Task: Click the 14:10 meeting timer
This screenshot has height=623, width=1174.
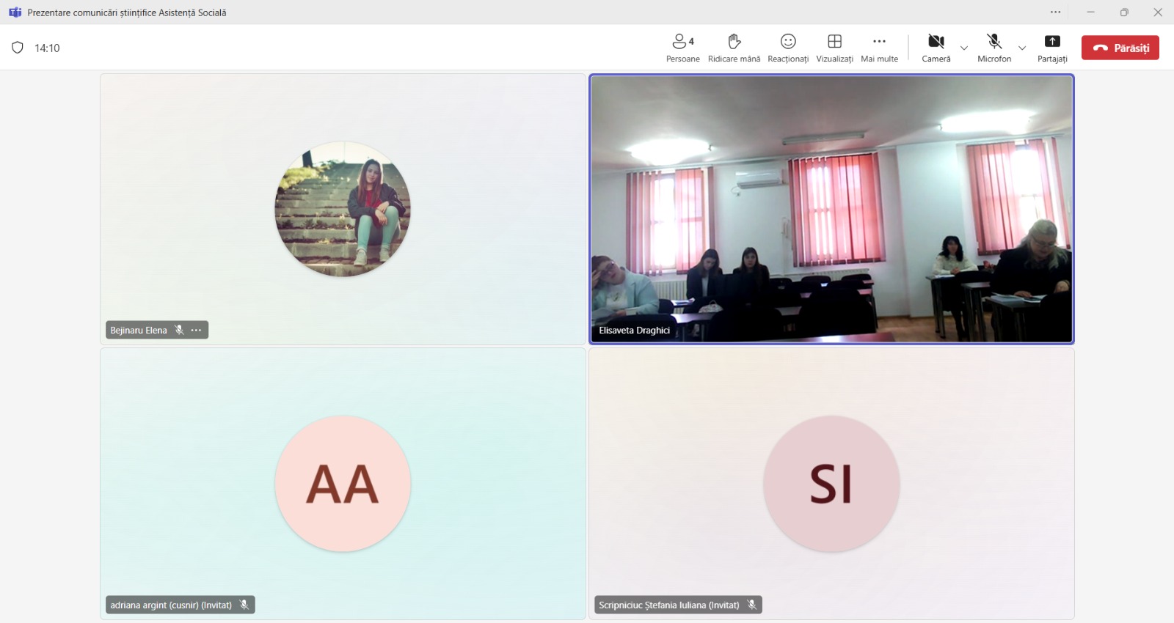Action: tap(47, 48)
